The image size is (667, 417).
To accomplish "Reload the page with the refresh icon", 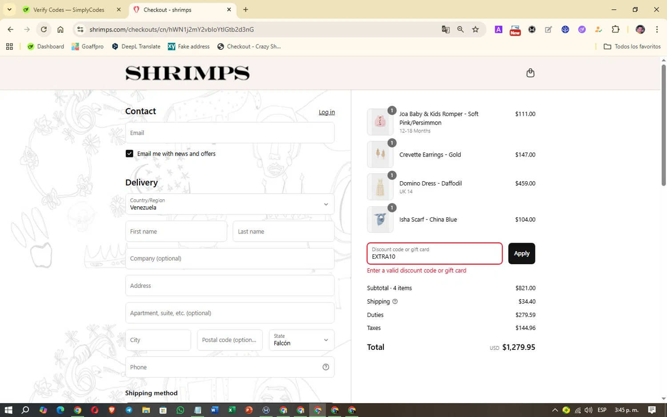I will pyautogui.click(x=44, y=29).
